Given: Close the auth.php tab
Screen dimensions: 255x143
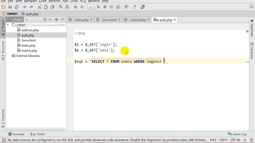Looking at the screenshot, I should pyautogui.click(x=175, y=19).
